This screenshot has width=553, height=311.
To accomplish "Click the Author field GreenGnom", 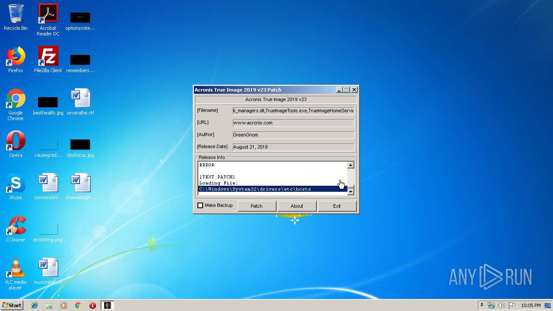I will (293, 135).
